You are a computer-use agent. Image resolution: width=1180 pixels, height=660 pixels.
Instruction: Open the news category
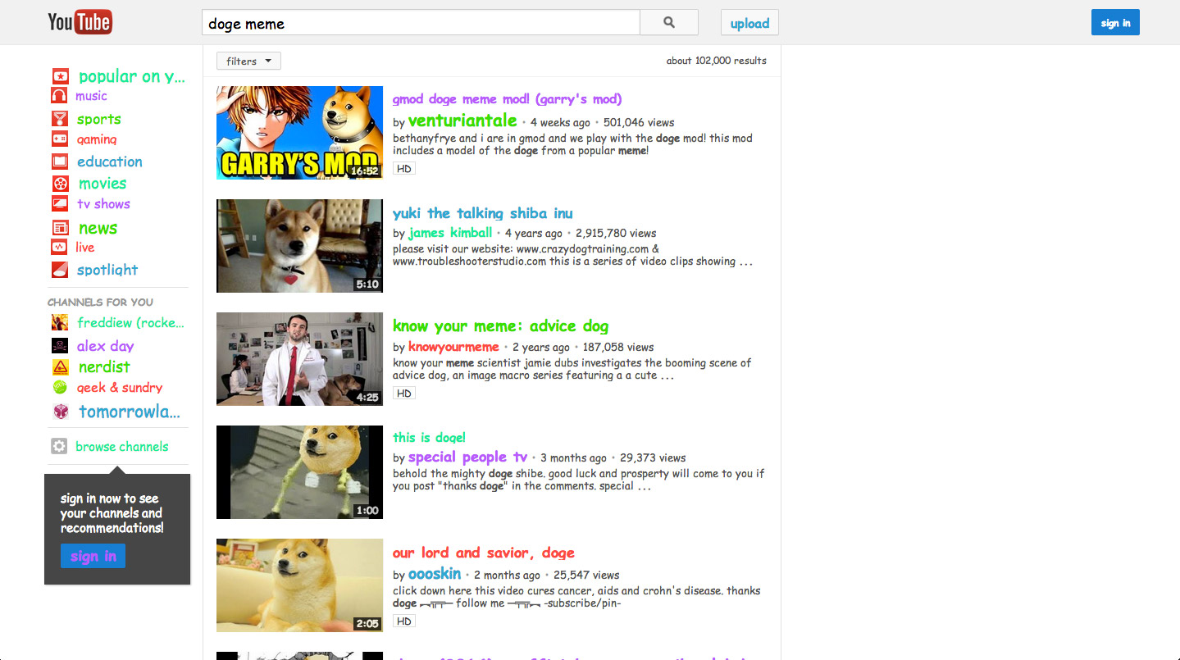(98, 228)
